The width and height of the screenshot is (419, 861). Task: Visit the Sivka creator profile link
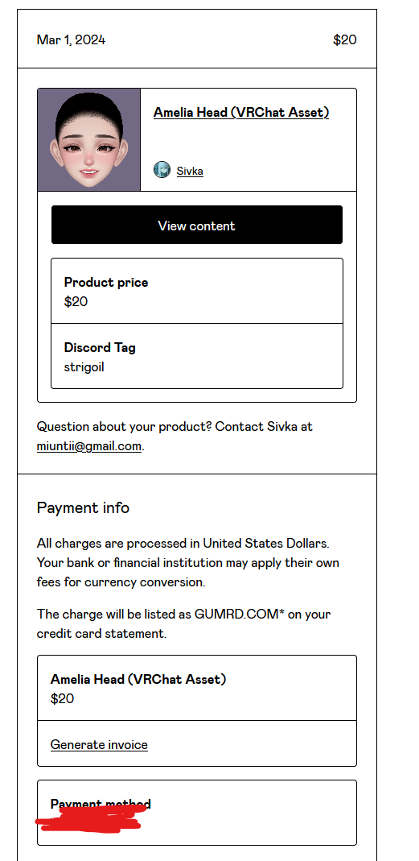[190, 171]
